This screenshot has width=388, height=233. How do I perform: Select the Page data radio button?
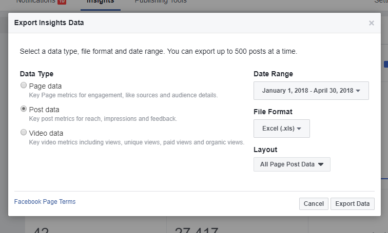(24, 86)
